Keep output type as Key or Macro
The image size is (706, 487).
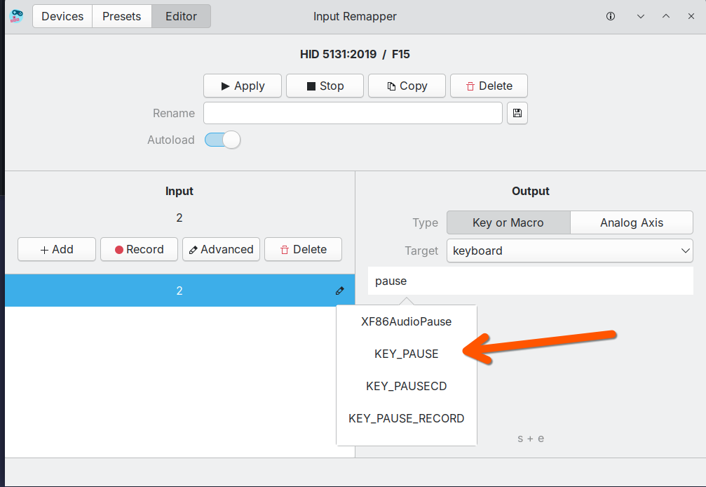click(x=508, y=222)
